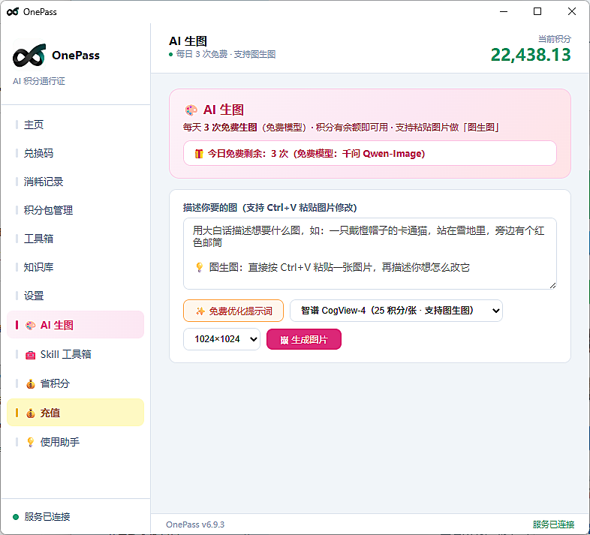Open Skill 工具箱 sidebar label
This screenshot has width=590, height=535.
pyautogui.click(x=66, y=354)
